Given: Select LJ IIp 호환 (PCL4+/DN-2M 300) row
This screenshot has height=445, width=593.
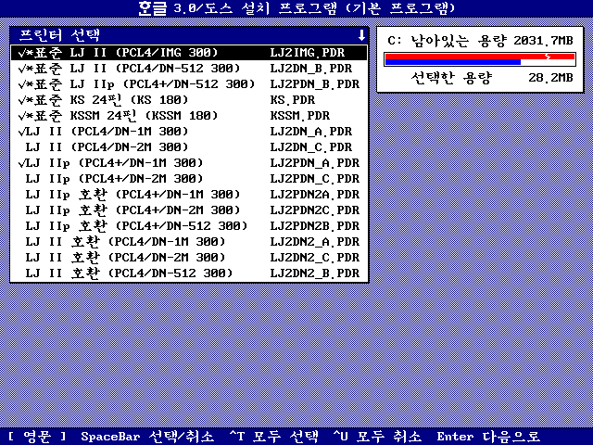Looking at the screenshot, I should [x=189, y=210].
